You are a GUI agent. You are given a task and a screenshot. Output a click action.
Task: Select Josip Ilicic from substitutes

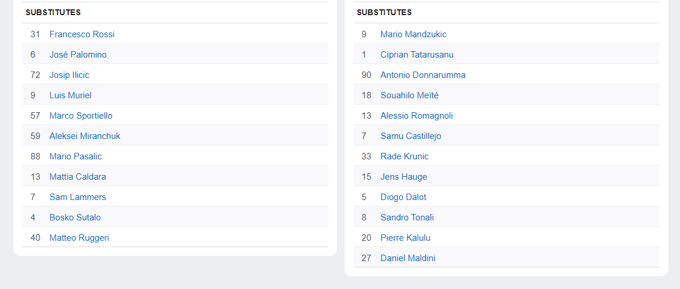point(69,75)
